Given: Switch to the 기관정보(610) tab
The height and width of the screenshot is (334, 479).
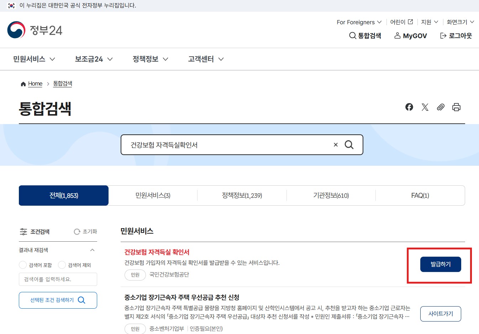Looking at the screenshot, I should pyautogui.click(x=331, y=195).
